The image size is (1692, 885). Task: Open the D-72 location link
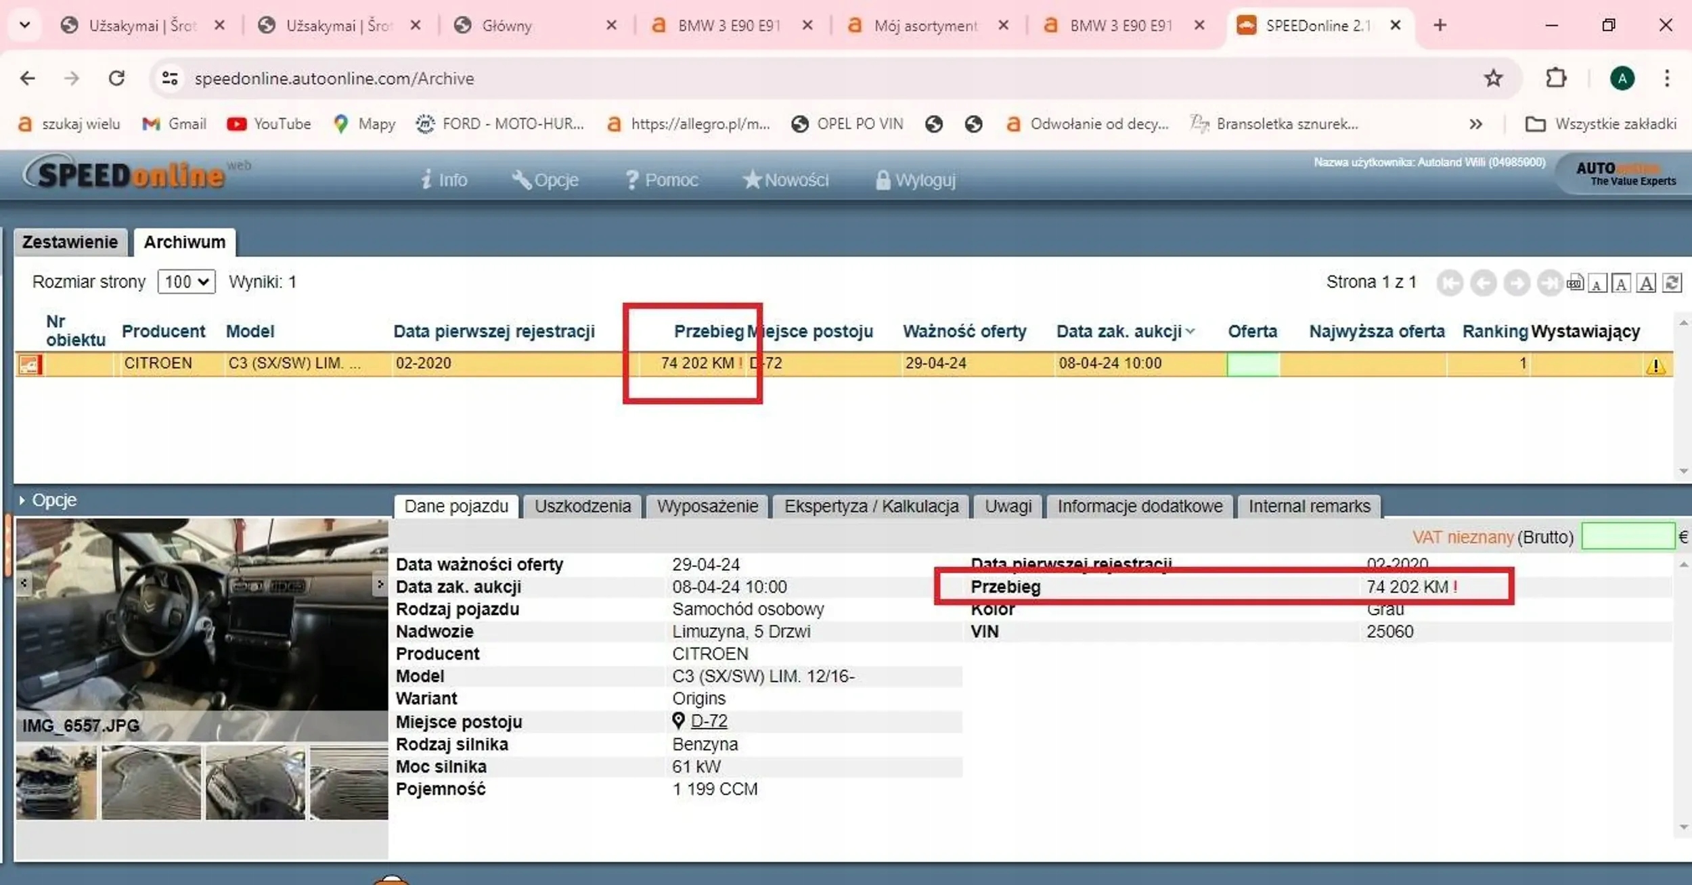[x=709, y=721]
